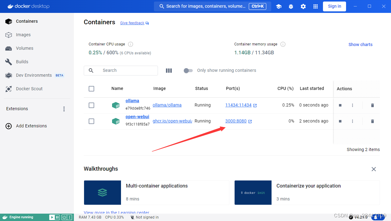Click the engine resume play icon
This screenshot has height=221, width=391.
(x=52, y=217)
